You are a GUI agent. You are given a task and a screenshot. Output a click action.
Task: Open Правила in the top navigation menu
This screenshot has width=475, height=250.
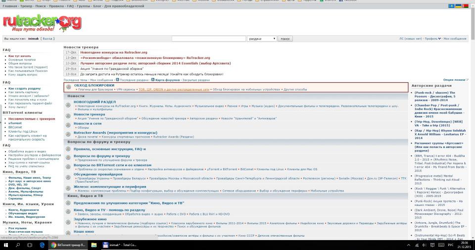[55, 6]
